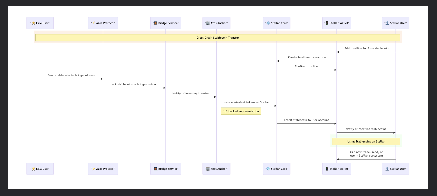Select the 'Add trustline for Azos stablecoin' message
Image resolution: width=437 pixels, height=196 pixels.
tap(366, 48)
